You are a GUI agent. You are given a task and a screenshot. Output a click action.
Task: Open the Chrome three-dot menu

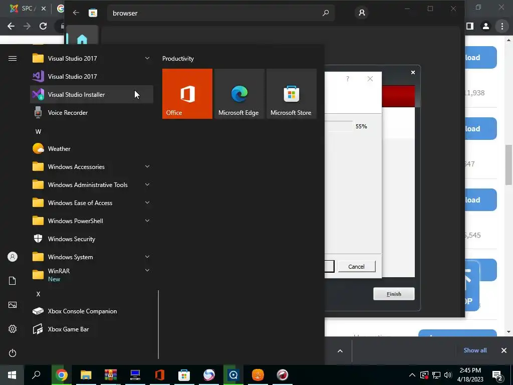click(502, 26)
